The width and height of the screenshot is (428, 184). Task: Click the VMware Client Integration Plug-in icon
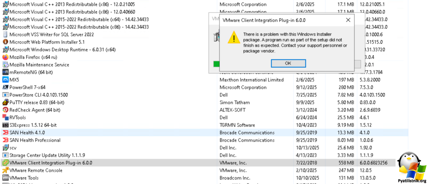[5, 163]
